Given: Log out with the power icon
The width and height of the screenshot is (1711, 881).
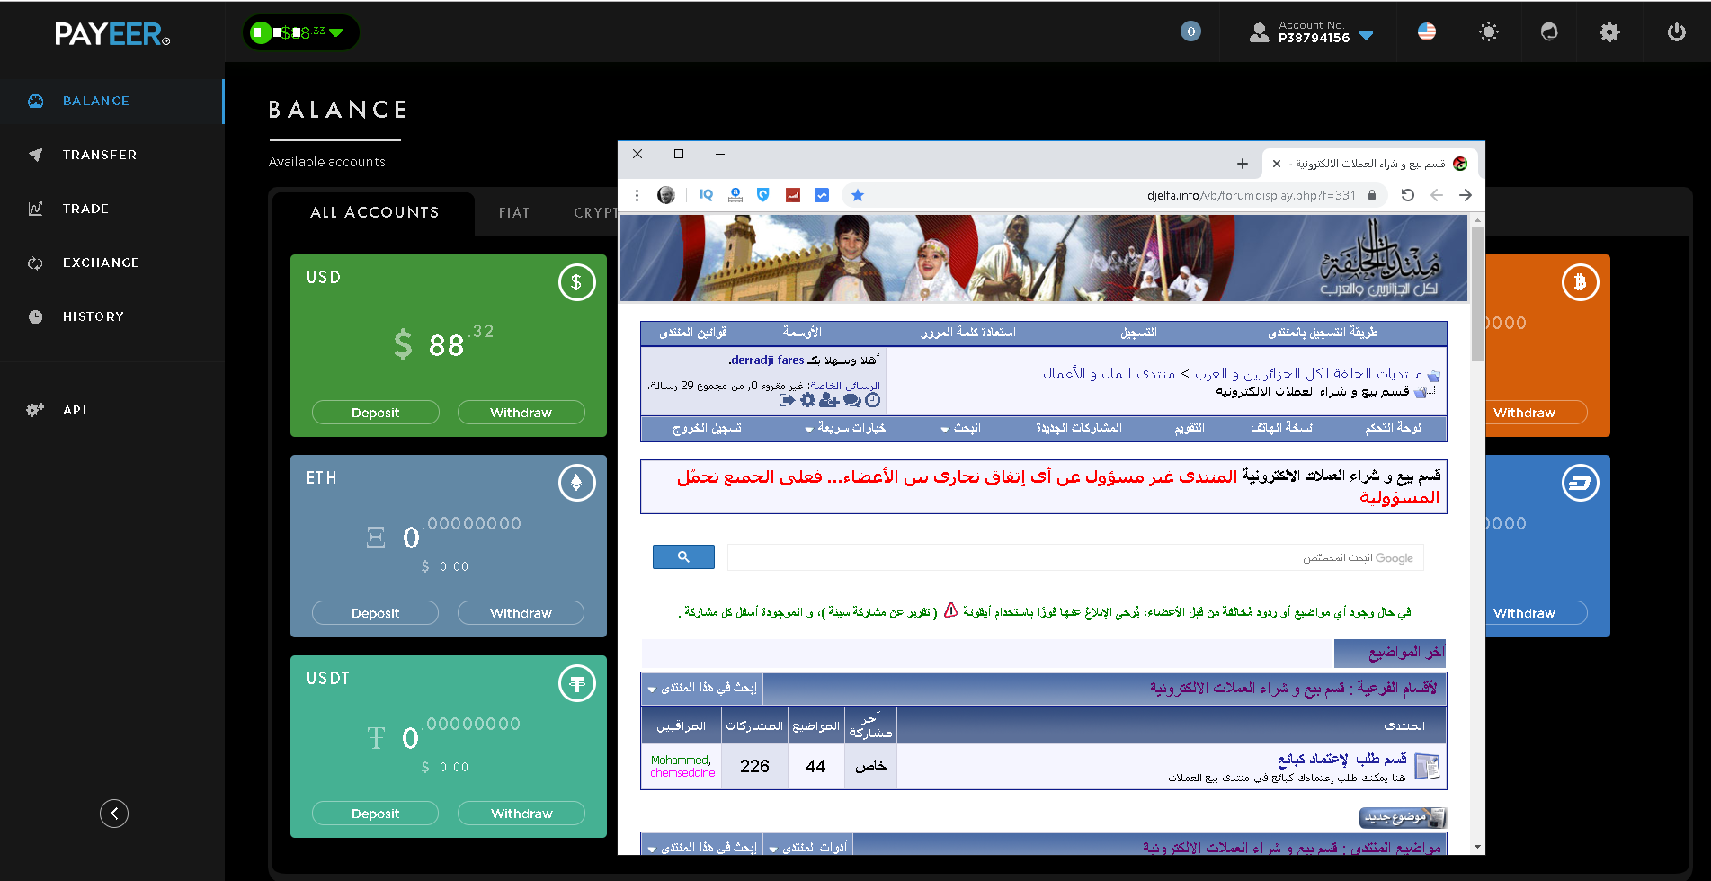Looking at the screenshot, I should (x=1677, y=32).
